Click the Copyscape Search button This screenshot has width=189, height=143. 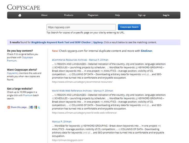coord(129,27)
